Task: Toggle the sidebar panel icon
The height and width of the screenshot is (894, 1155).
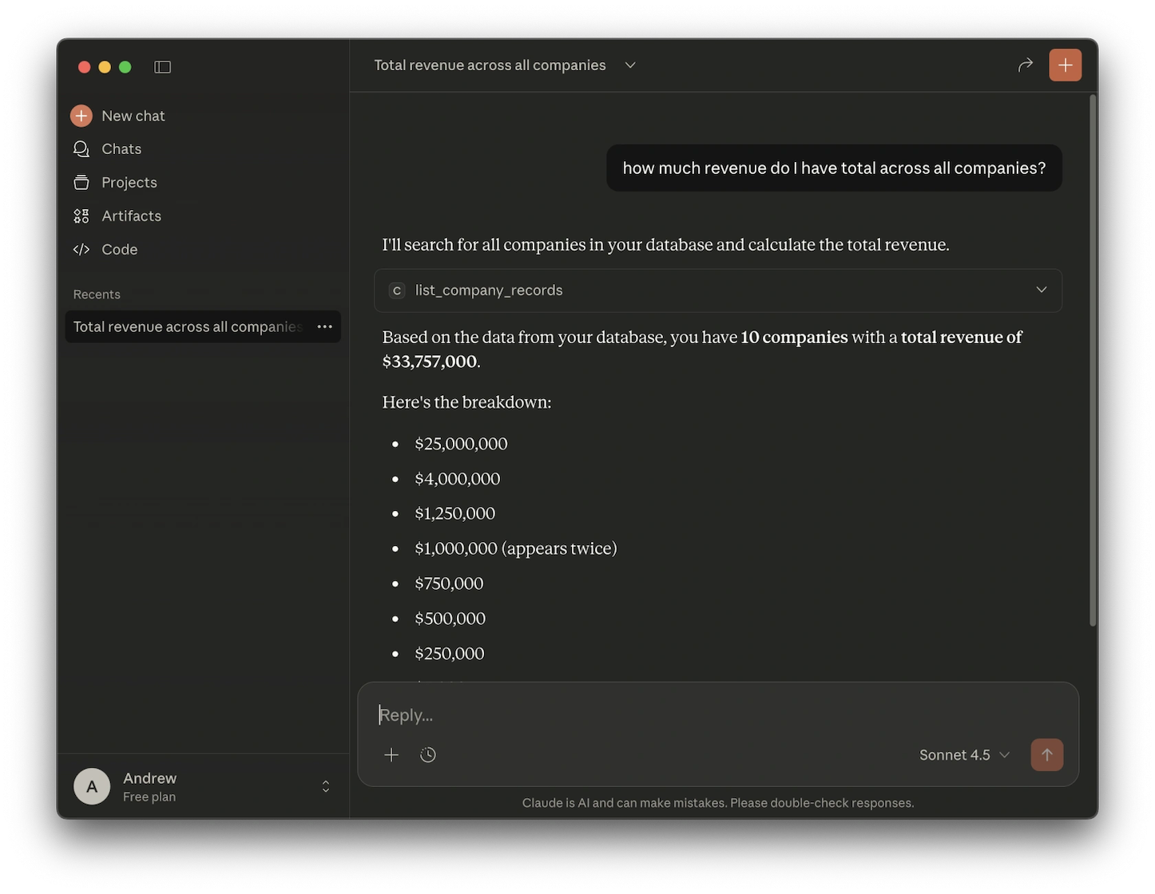Action: pyautogui.click(x=162, y=67)
